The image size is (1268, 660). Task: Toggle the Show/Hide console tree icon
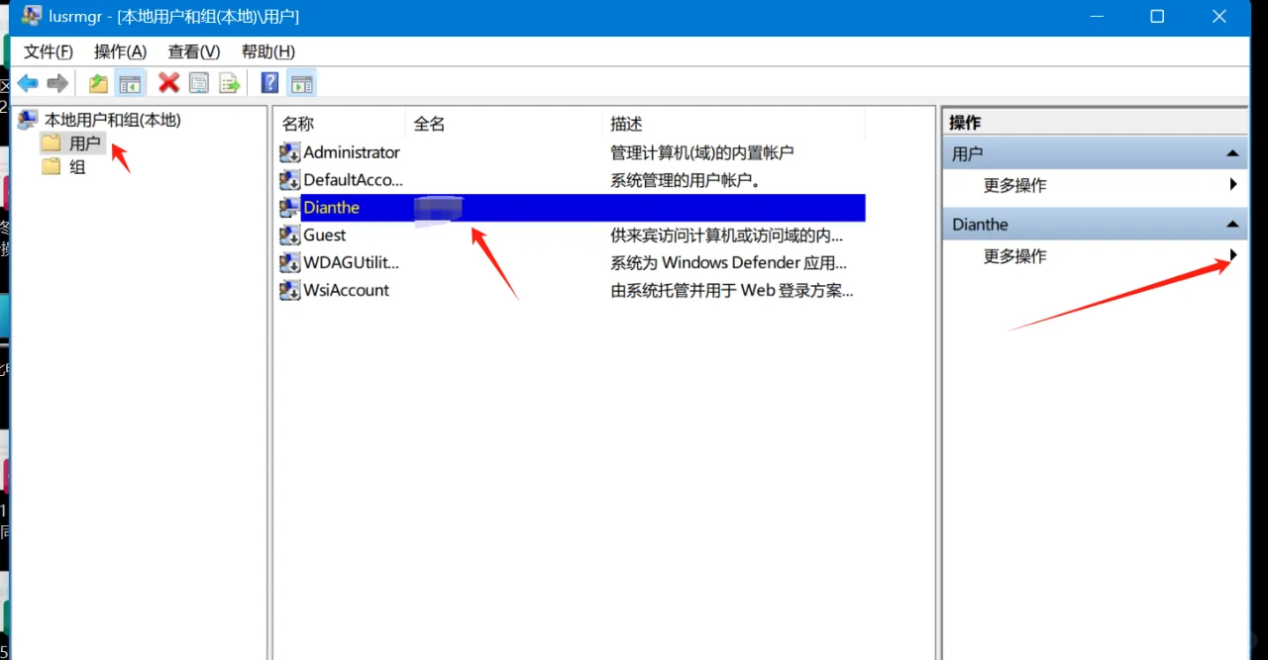pyautogui.click(x=130, y=83)
